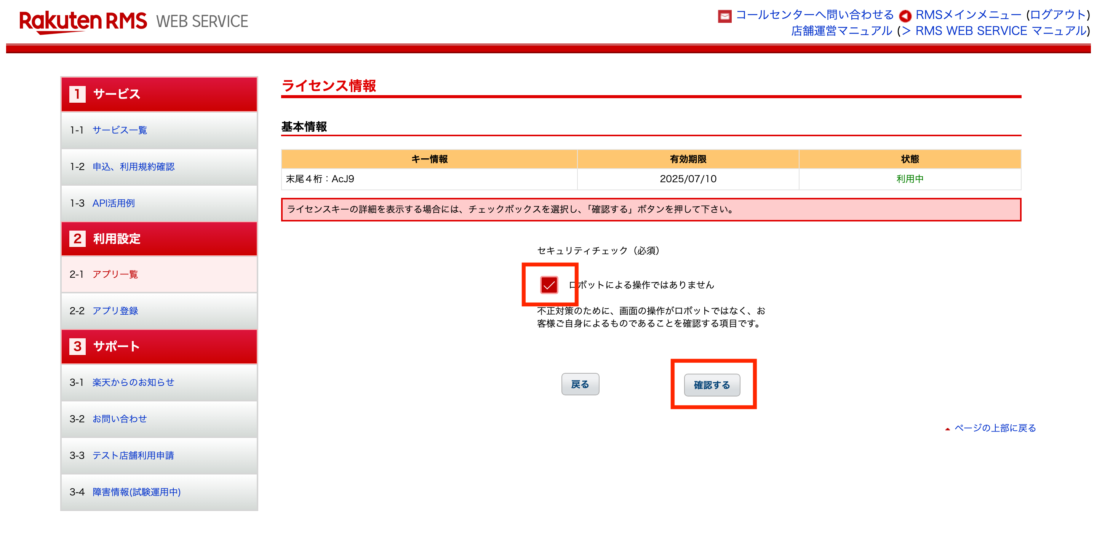This screenshot has height=535, width=1097.
Task: Open お問い合わせ in the sidebar
Action: (120, 419)
